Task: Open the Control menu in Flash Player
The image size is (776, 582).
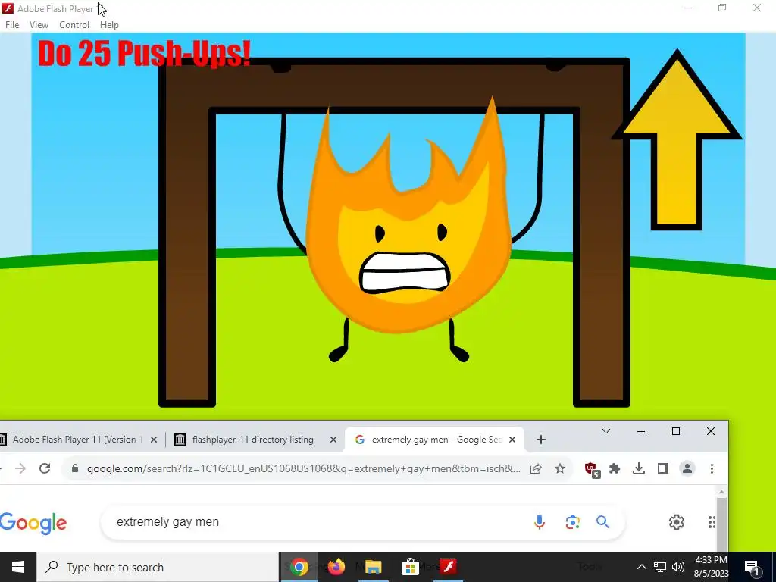Action: [x=74, y=25]
